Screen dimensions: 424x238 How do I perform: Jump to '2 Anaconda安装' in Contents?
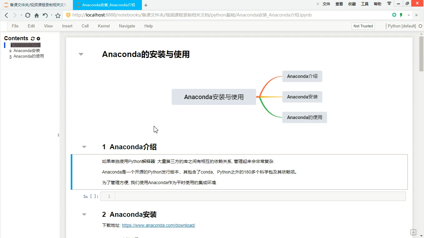pos(25,51)
